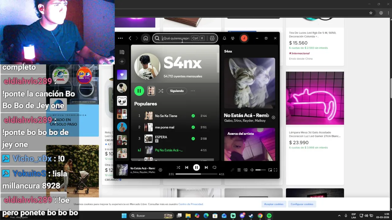Pause playback in the player bar
Screen dimensions: 392x220
click(x=196, y=167)
